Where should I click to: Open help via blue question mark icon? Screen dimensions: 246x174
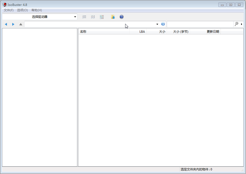pyautogui.click(x=122, y=17)
